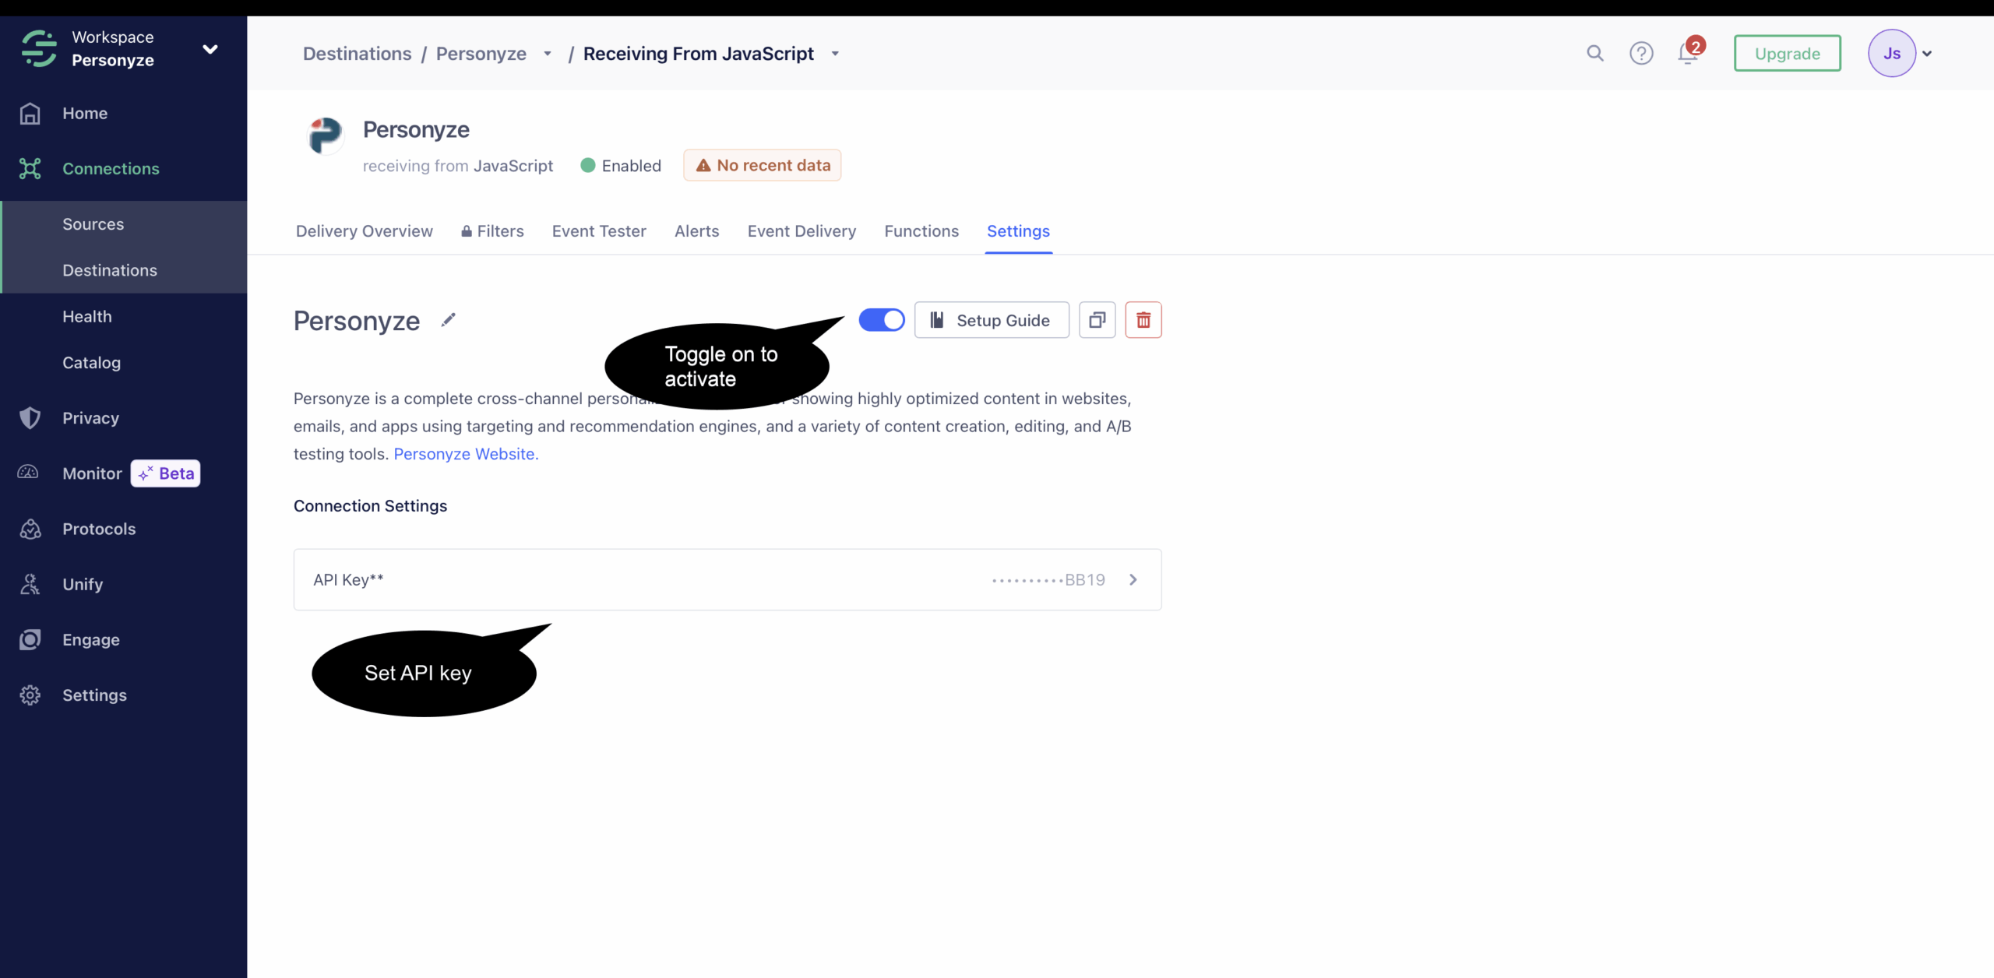This screenshot has height=978, width=1994.
Task: Open Health in the sidebar
Action: click(x=86, y=316)
